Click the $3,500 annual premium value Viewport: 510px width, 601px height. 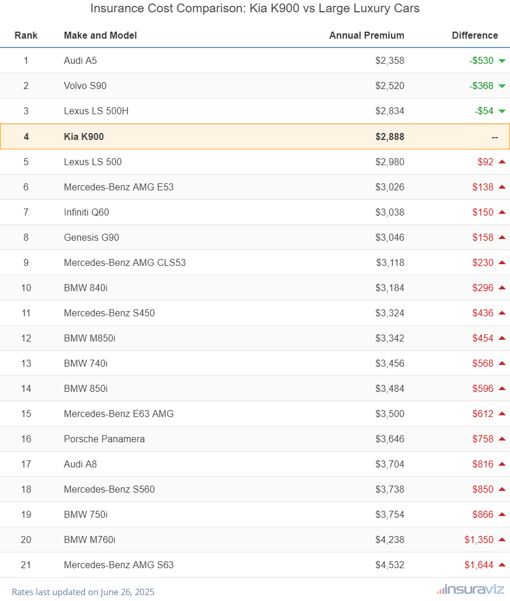point(390,414)
